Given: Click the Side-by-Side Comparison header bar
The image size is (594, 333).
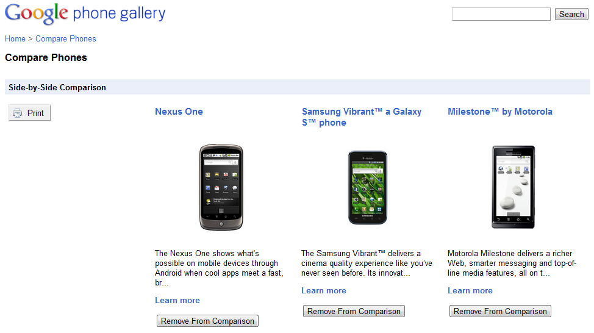Looking at the screenshot, I should click(298, 87).
